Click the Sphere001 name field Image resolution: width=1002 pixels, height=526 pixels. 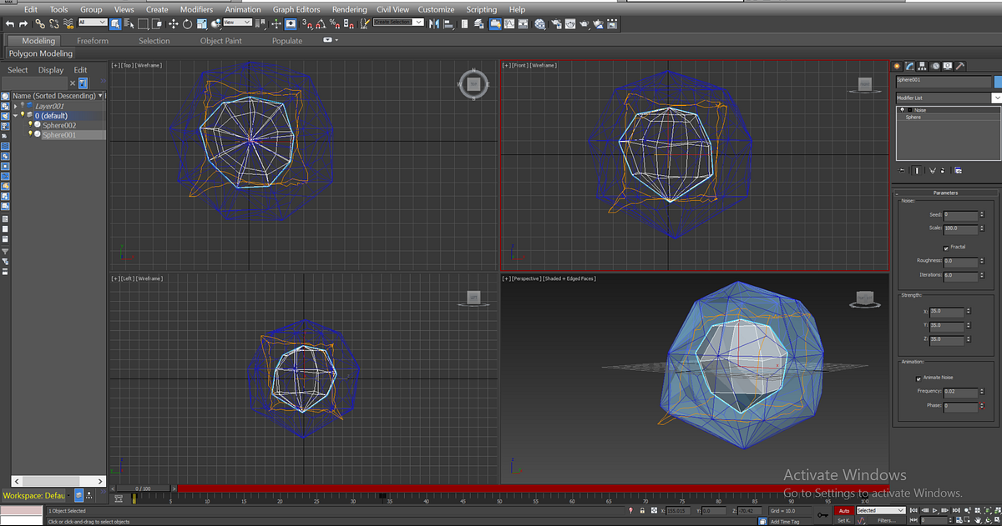click(942, 81)
